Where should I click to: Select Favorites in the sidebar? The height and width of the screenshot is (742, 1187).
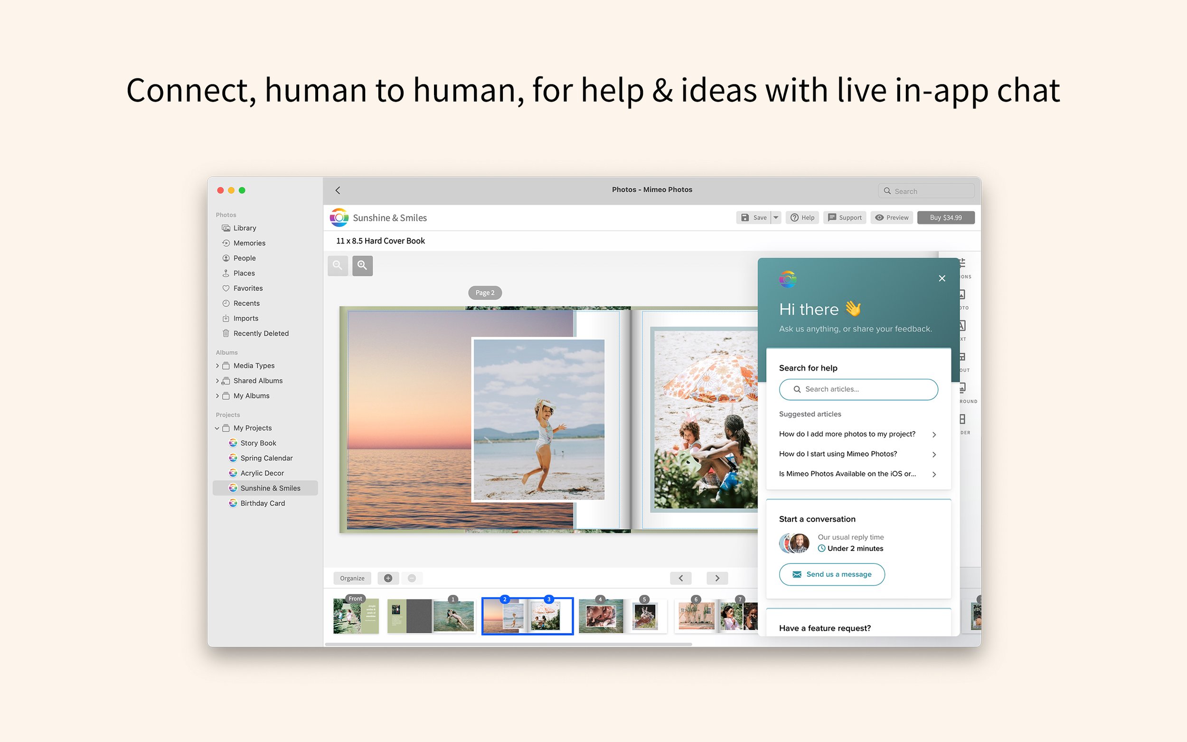[248, 288]
